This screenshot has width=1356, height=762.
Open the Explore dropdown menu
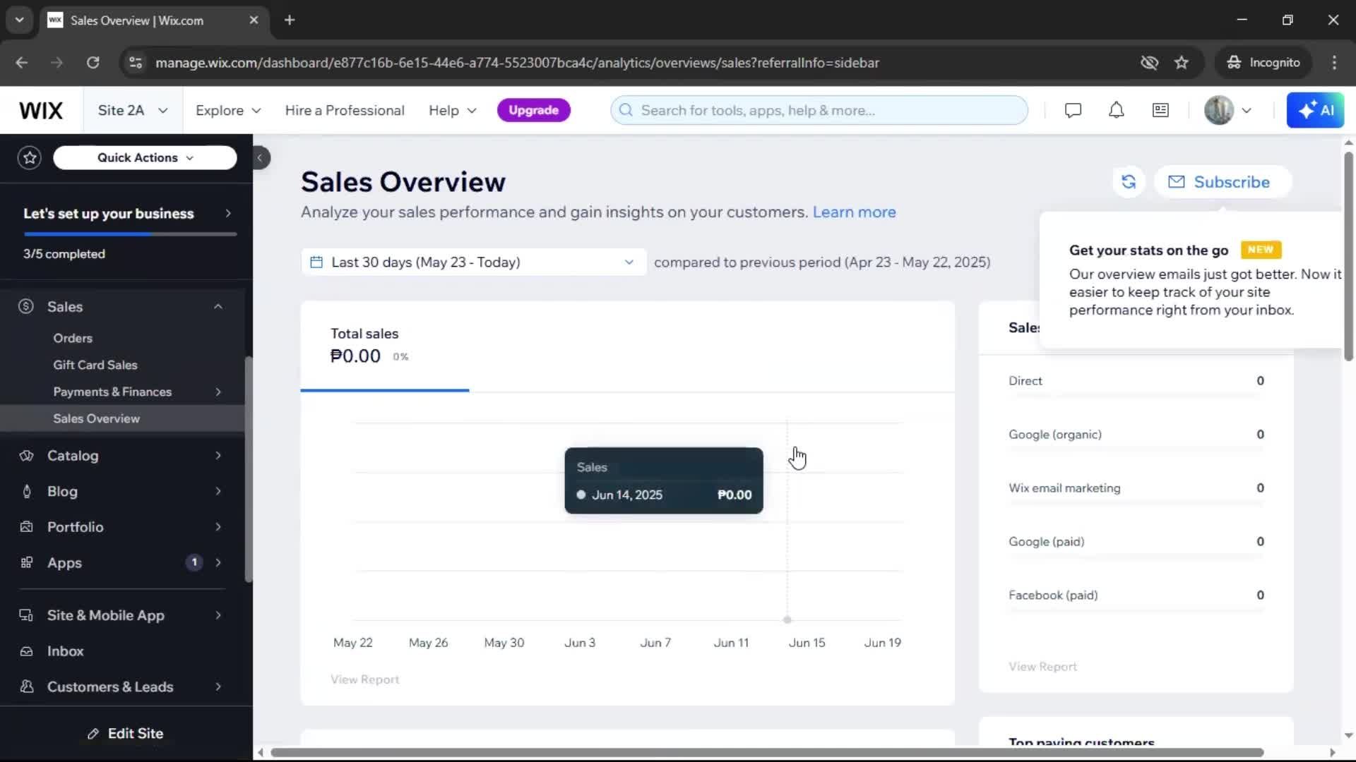click(228, 110)
